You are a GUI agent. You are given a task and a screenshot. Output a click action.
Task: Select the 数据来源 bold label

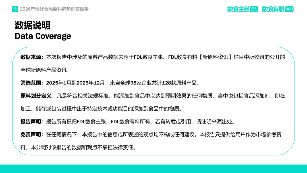[31, 57]
